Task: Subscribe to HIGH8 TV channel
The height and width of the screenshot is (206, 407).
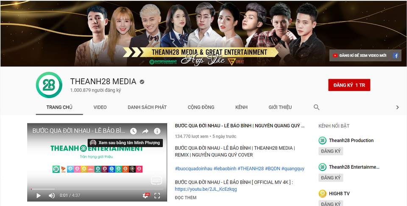Action: (331, 203)
